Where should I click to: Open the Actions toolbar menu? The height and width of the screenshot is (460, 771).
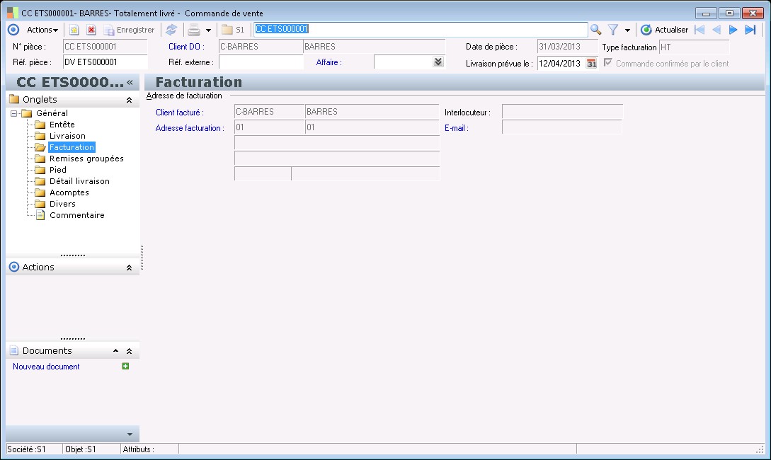coord(42,30)
